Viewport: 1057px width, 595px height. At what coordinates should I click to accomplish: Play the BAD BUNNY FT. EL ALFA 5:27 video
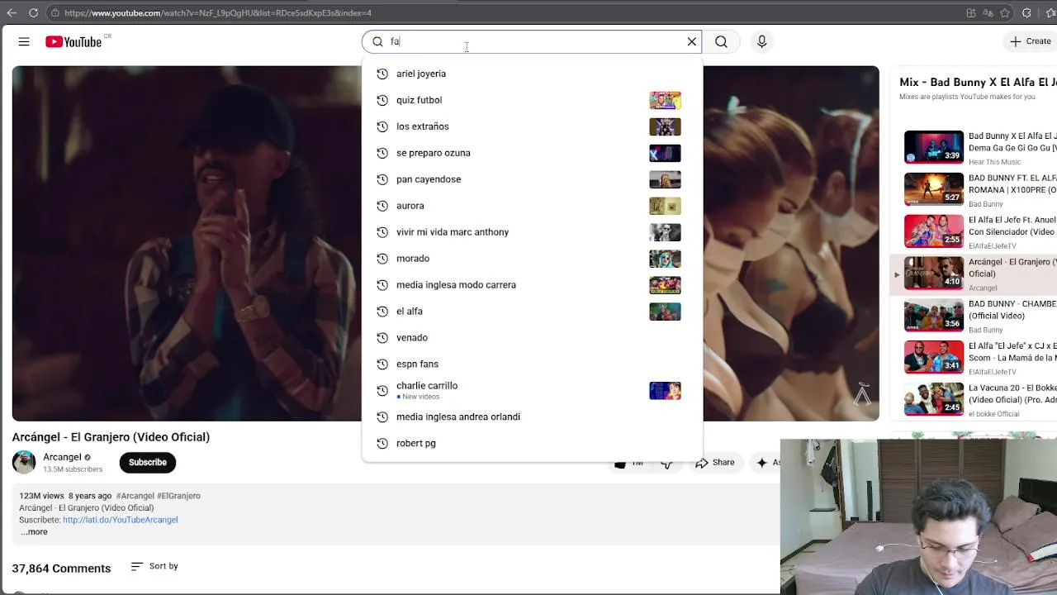coord(933,189)
